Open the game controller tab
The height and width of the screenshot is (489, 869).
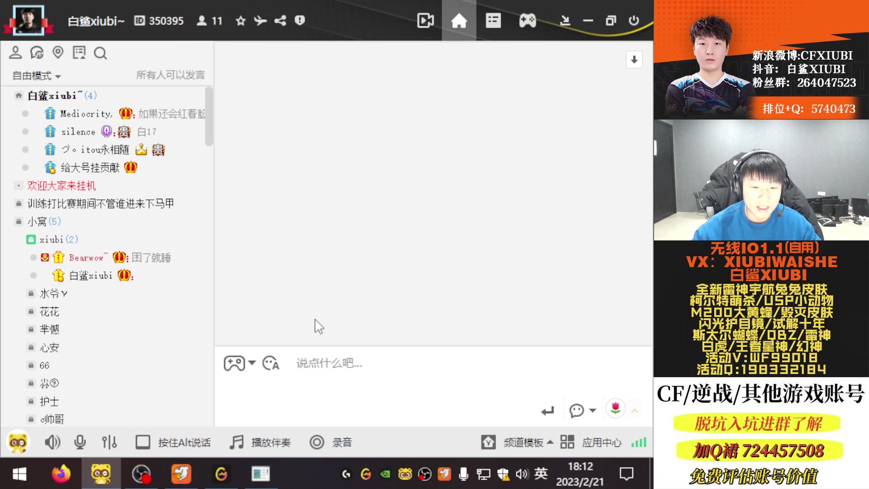coord(527,21)
